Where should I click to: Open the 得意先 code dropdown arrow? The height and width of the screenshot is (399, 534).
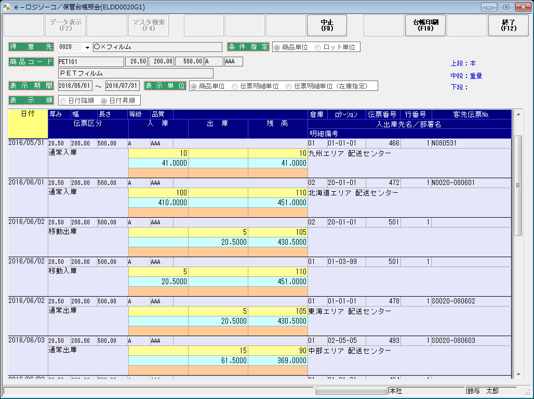pyautogui.click(x=87, y=47)
